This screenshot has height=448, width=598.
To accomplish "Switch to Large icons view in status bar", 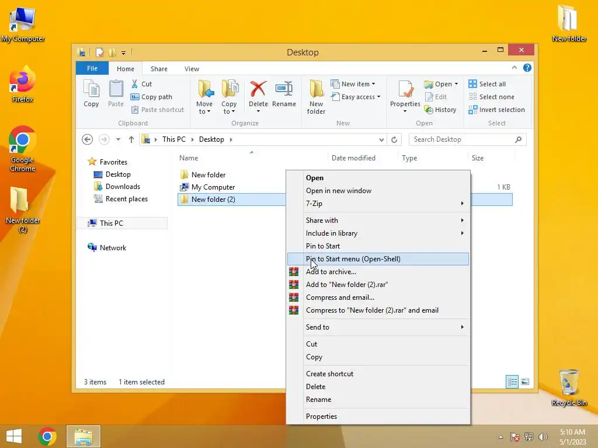I will pyautogui.click(x=525, y=381).
